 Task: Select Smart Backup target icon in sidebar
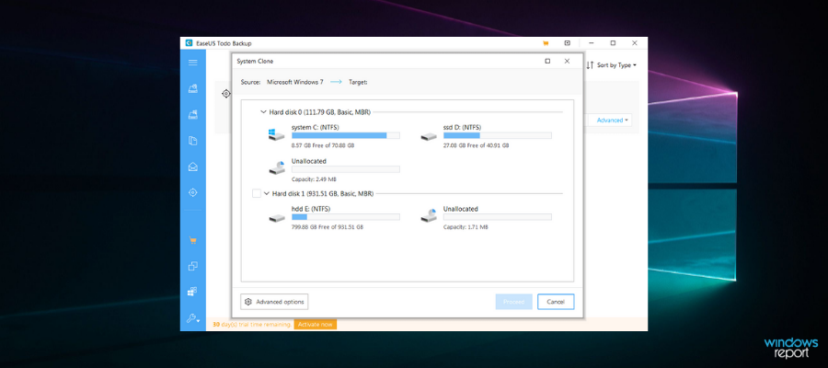point(193,192)
